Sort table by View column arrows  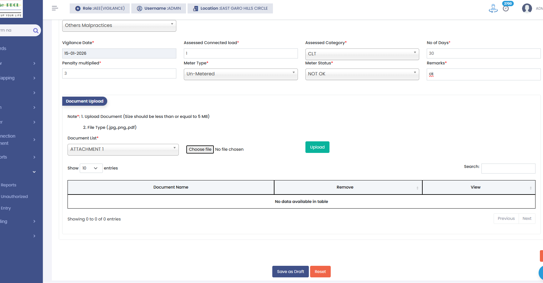pos(530,188)
